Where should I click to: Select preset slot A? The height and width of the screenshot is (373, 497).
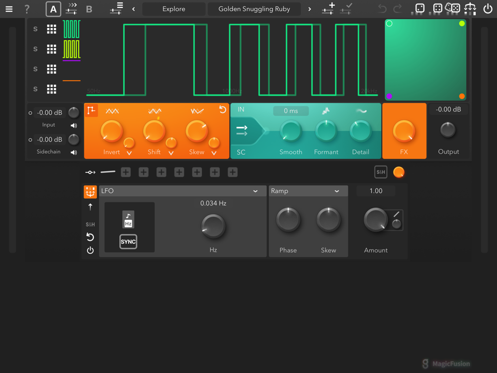click(53, 9)
